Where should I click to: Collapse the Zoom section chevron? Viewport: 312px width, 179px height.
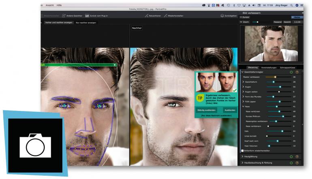(241, 22)
